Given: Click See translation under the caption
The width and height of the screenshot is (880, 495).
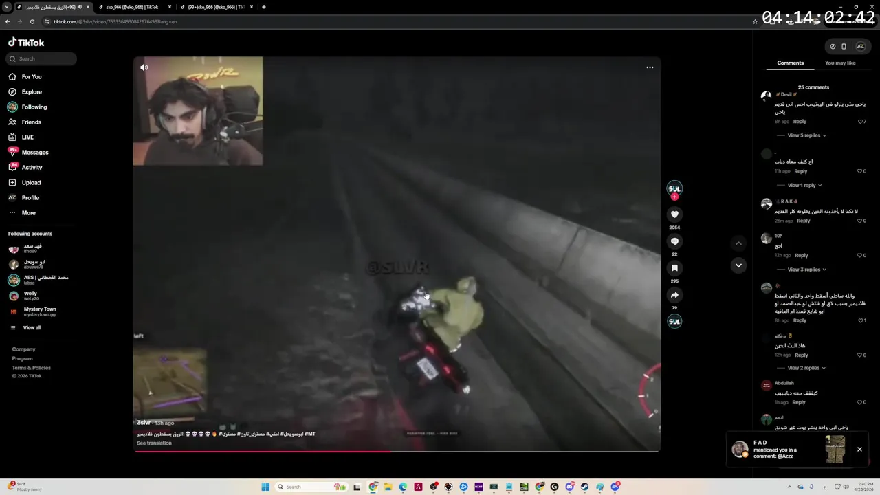Looking at the screenshot, I should point(154,443).
